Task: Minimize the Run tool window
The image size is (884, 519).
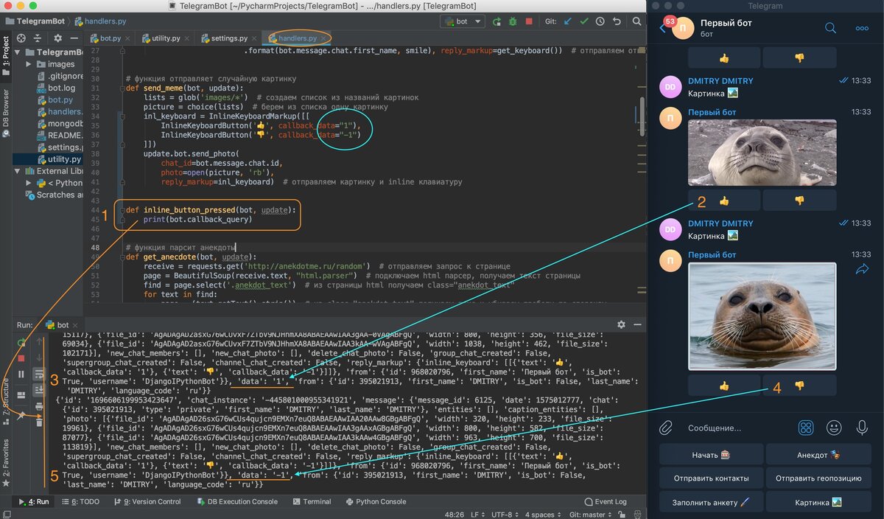Action: click(x=636, y=324)
